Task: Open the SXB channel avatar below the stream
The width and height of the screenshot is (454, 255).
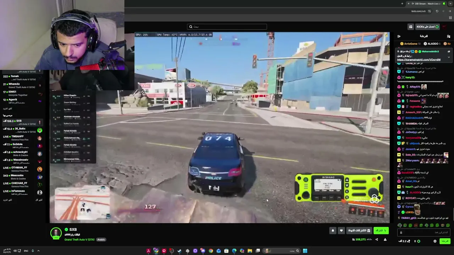Action: tap(56, 233)
